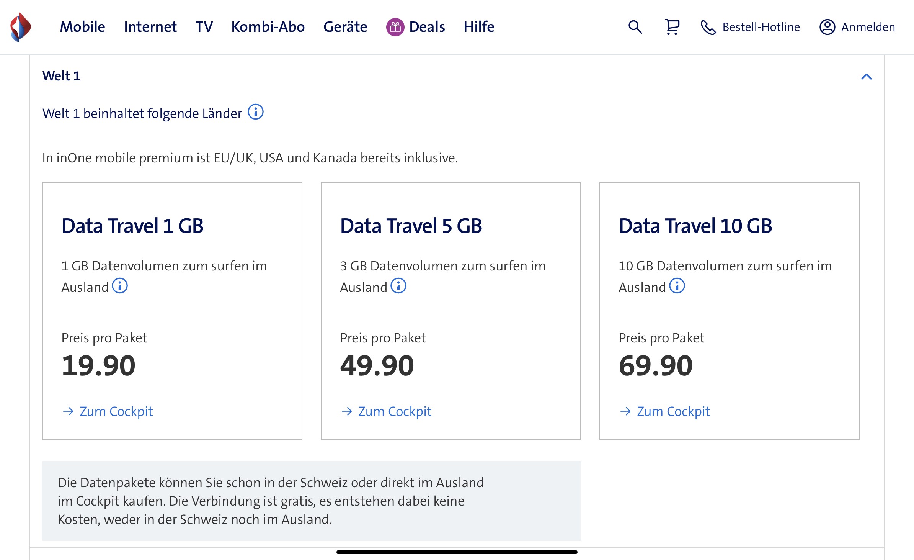Click the Welt 1 accordion header
Viewport: 914px width, 560px height.
(x=62, y=76)
